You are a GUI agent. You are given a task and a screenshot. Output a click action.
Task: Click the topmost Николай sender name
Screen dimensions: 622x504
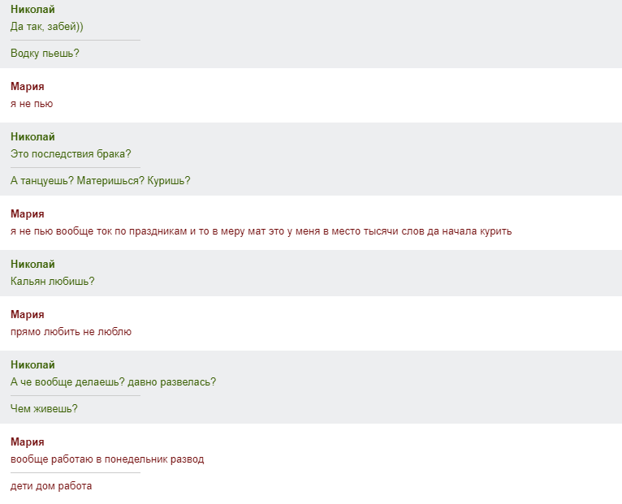click(32, 9)
